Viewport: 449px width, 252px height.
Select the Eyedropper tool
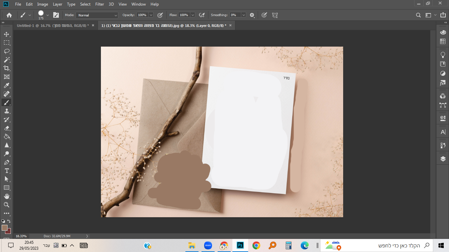[7, 85]
